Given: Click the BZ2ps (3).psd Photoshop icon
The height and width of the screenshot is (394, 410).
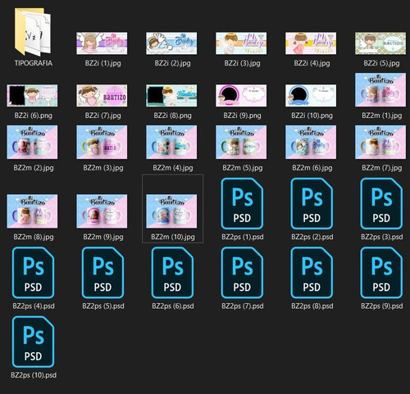Looking at the screenshot, I should (381, 203).
